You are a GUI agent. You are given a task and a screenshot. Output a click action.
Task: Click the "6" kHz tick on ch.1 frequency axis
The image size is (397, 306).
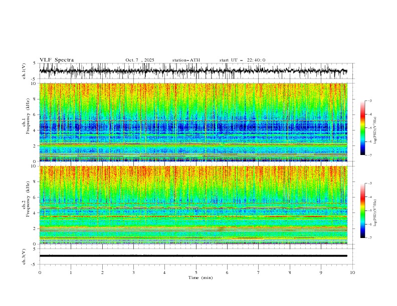coord(35,114)
